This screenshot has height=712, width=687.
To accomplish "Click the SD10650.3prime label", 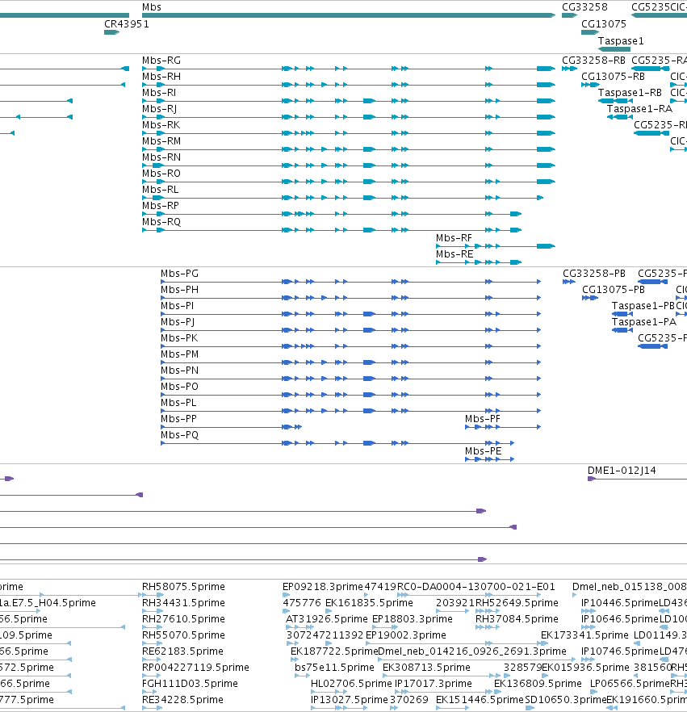I will pyautogui.click(x=566, y=700).
